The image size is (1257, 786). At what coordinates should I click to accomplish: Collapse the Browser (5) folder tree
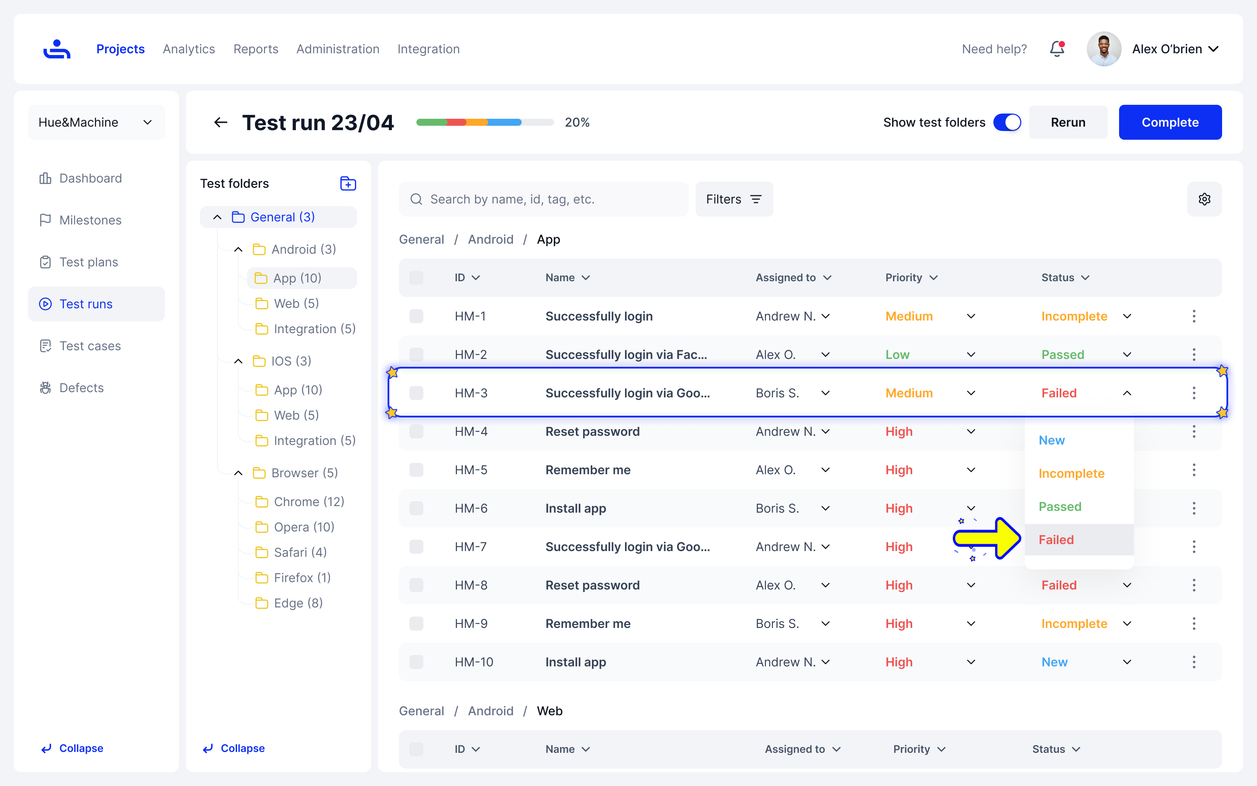pos(238,473)
